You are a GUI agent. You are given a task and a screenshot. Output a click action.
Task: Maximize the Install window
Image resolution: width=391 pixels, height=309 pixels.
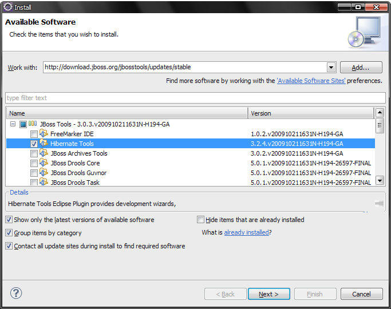pos(358,7)
